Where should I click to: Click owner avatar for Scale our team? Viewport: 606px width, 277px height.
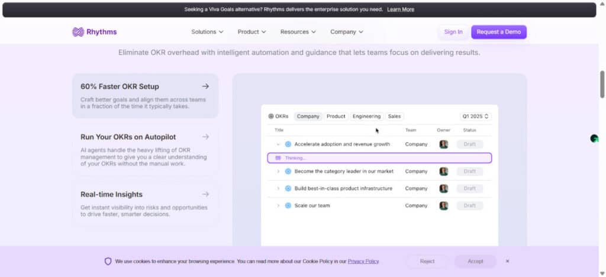(444, 205)
